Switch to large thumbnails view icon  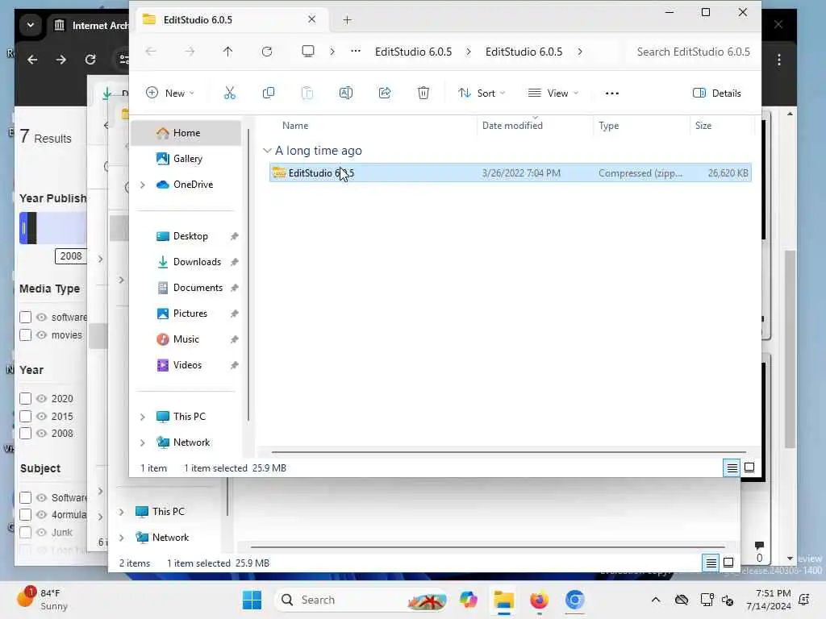pyautogui.click(x=749, y=467)
